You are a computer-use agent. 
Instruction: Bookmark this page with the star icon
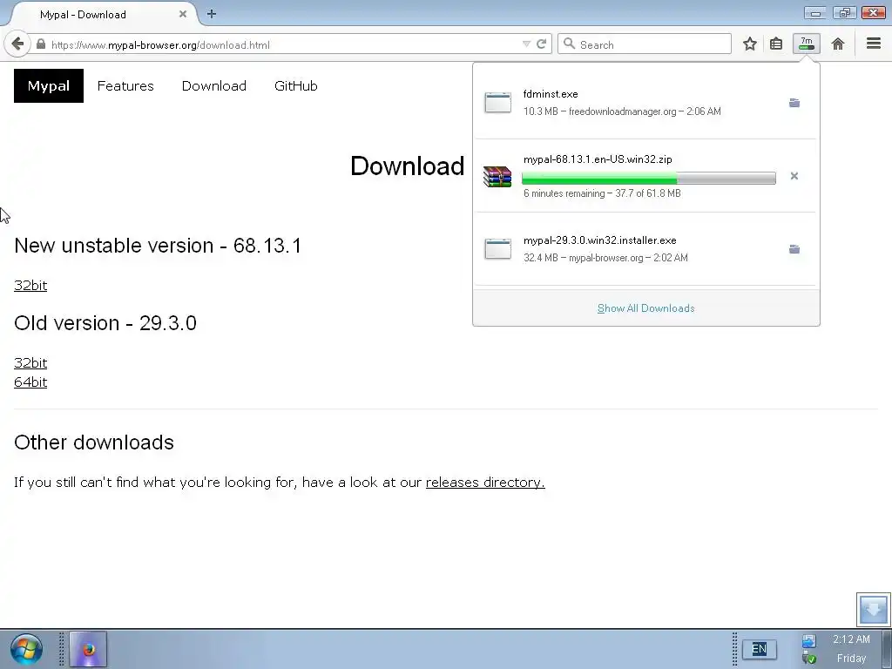click(x=750, y=44)
